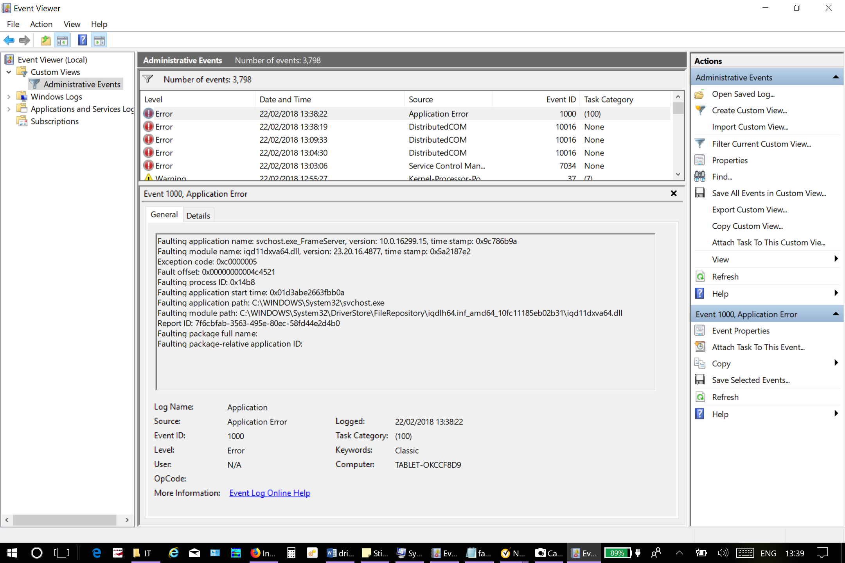Click the Properties icon in Actions pane
The height and width of the screenshot is (563, 845).
click(700, 160)
